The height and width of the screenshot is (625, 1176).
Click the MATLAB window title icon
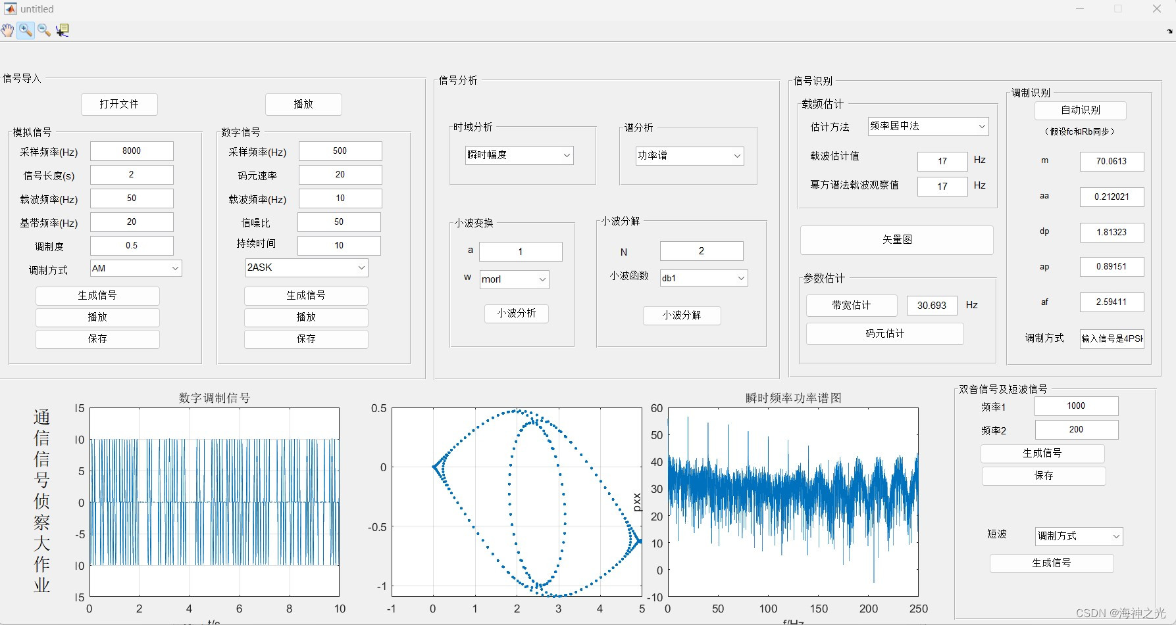click(10, 9)
